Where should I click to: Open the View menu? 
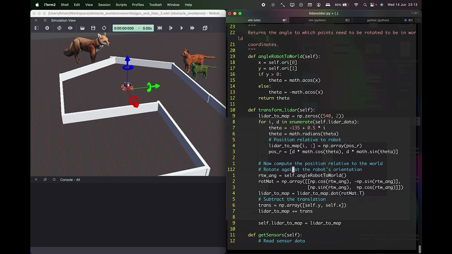pyautogui.click(x=89, y=5)
